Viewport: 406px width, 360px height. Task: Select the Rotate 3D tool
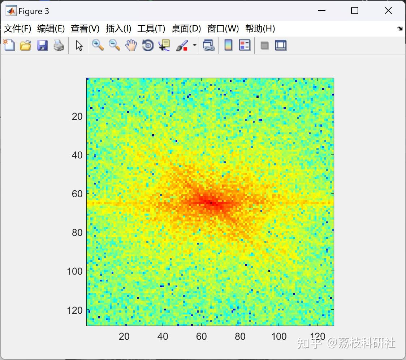coord(147,45)
